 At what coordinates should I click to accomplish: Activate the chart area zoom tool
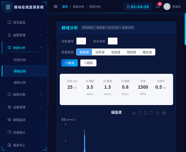(140, 113)
